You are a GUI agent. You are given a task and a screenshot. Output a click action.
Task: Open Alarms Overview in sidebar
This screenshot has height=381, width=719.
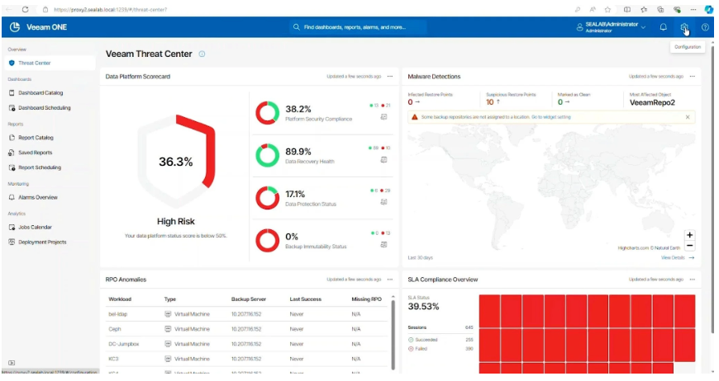pyautogui.click(x=37, y=198)
